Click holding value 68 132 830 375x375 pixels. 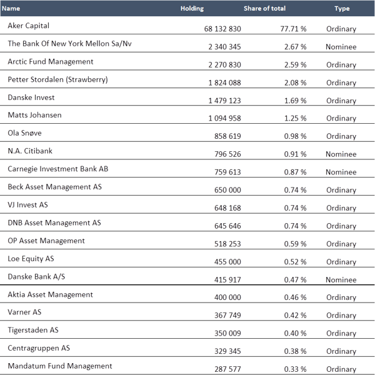(x=222, y=29)
